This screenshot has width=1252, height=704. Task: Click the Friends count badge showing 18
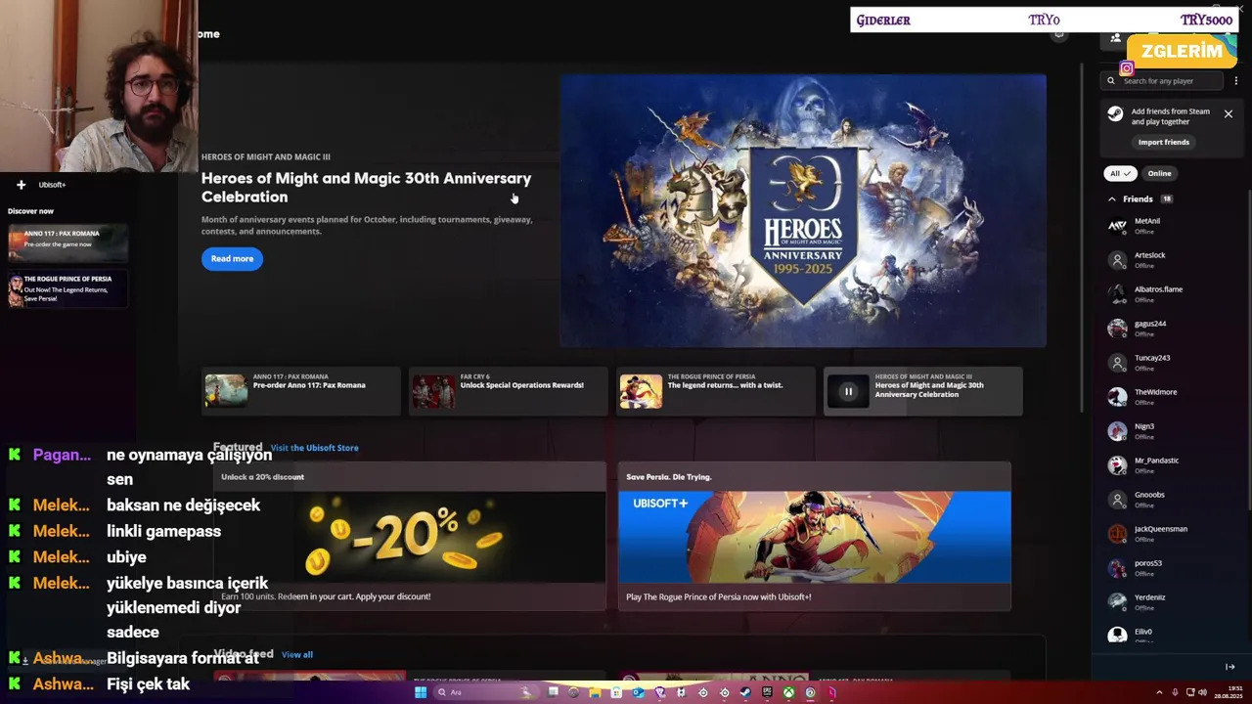[1167, 199]
